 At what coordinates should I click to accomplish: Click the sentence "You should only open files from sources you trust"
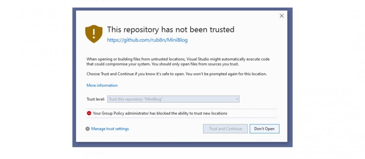(195, 64)
